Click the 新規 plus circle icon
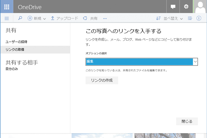207x138 pixels. click(30, 18)
